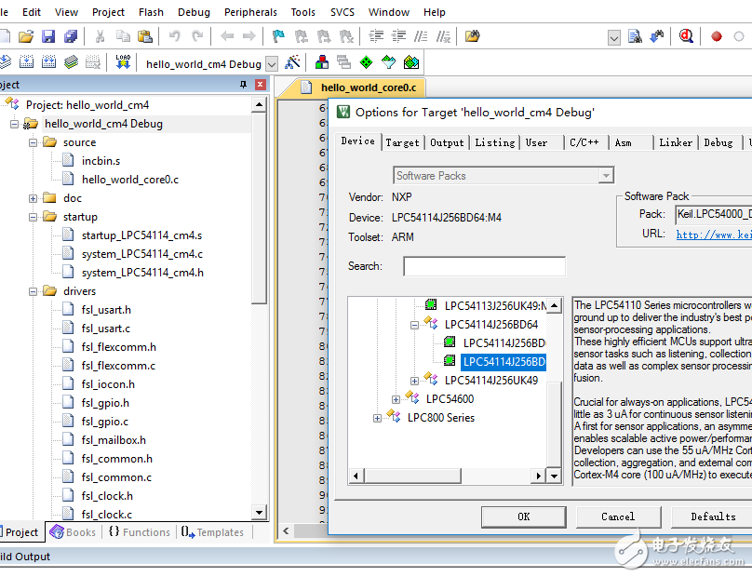
Task: Click the OK button in options dialog
Action: tap(523, 517)
